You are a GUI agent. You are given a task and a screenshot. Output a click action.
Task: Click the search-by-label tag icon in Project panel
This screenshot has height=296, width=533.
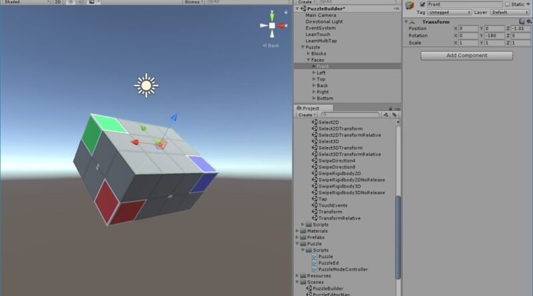click(394, 114)
